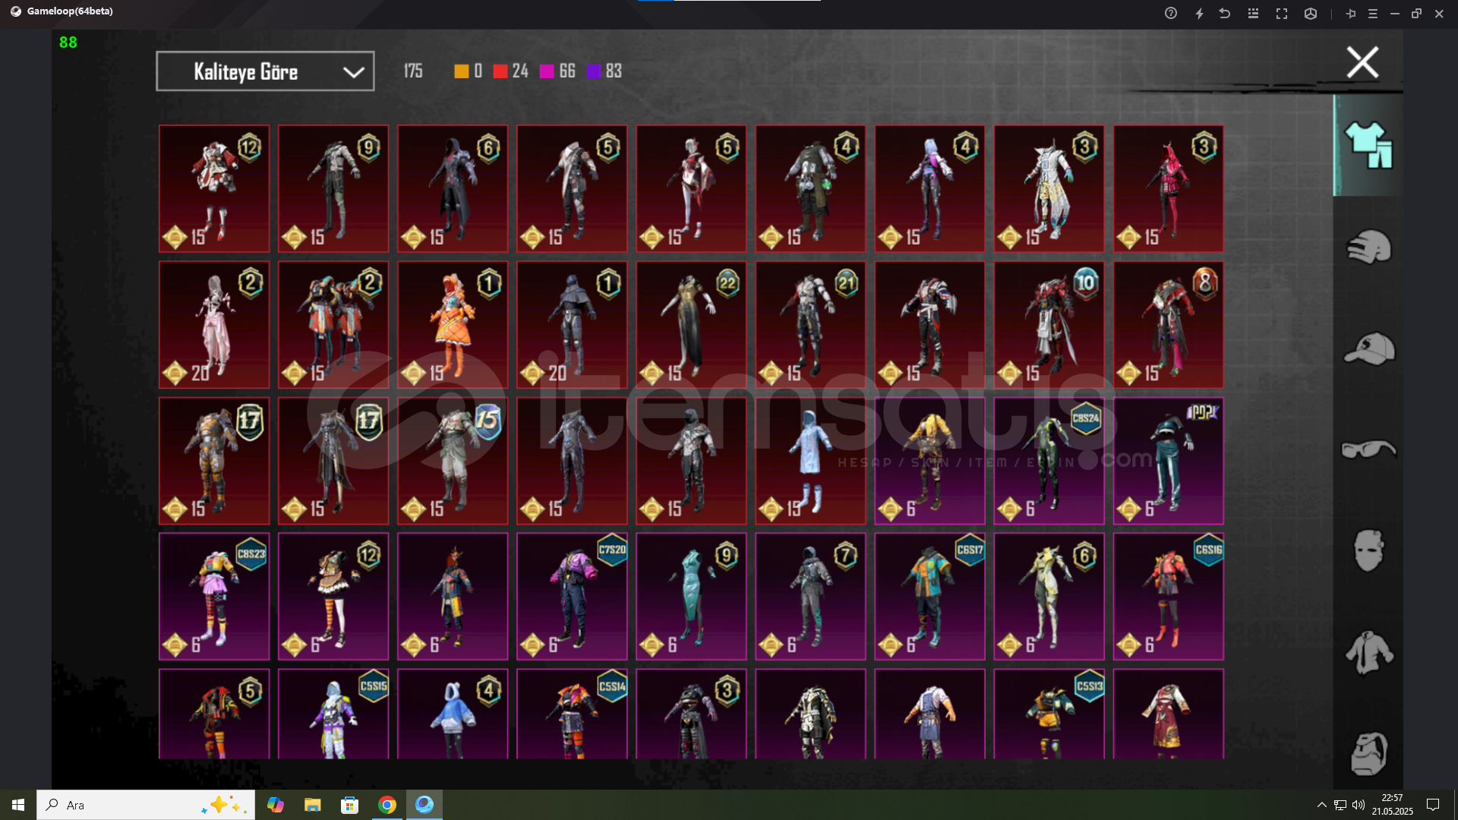Open the network status tray icon
This screenshot has height=820, width=1458.
click(1340, 805)
